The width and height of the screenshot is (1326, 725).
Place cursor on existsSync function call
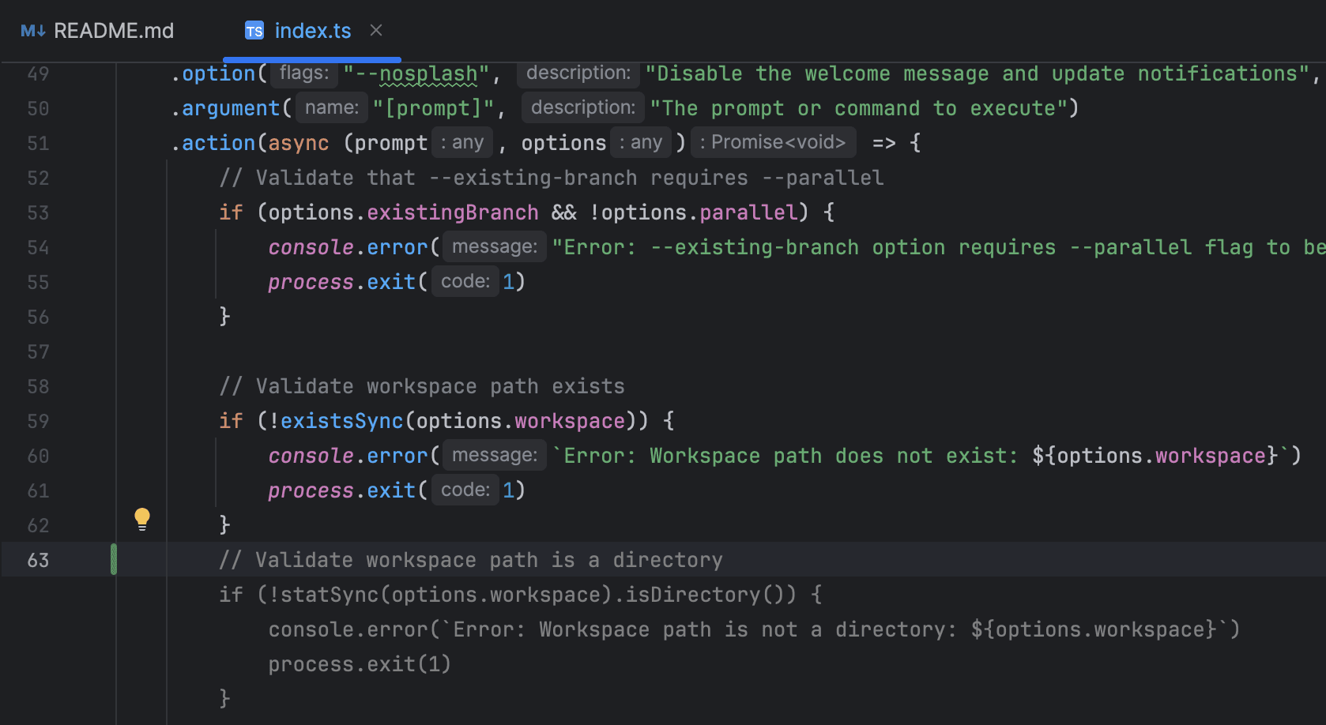coord(341,421)
